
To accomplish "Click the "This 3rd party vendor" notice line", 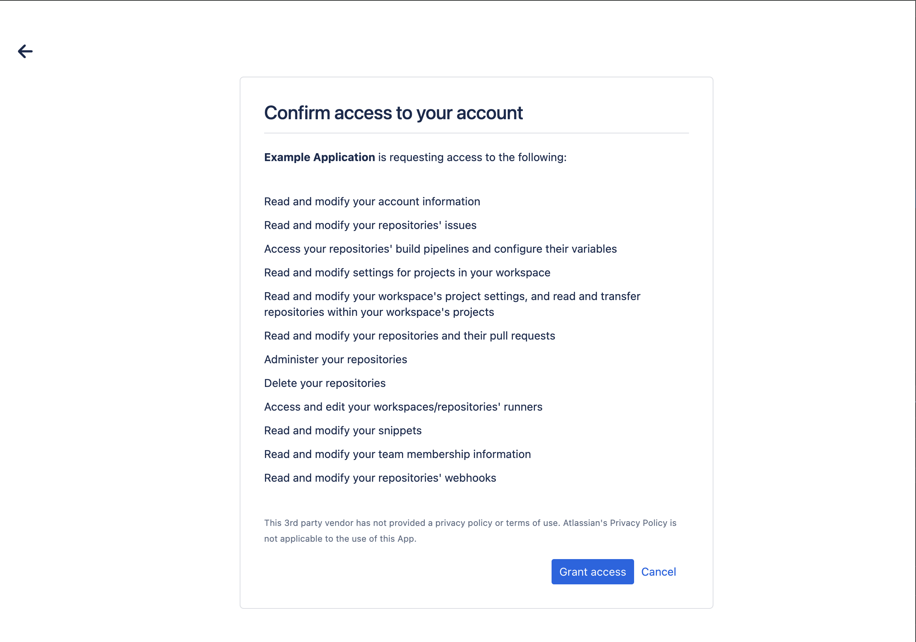I will pyautogui.click(x=470, y=523).
